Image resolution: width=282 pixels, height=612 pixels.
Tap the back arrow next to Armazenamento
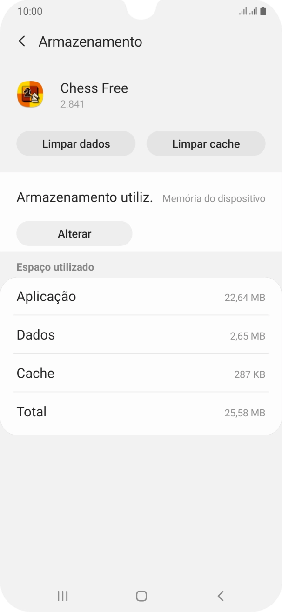21,41
